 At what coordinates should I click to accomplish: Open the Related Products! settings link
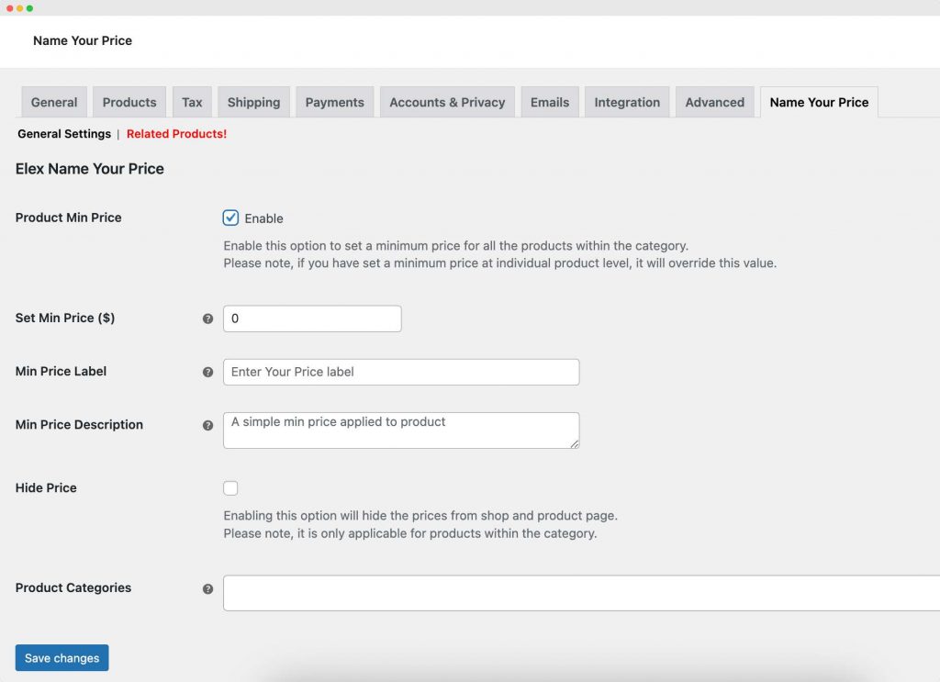176,133
